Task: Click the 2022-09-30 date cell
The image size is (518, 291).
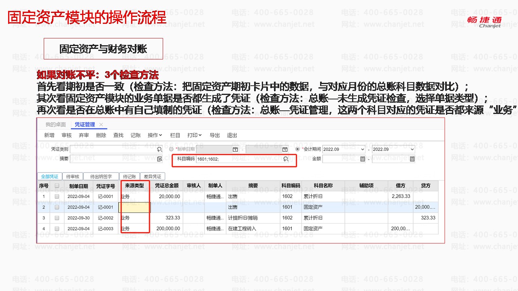Action: click(78, 218)
